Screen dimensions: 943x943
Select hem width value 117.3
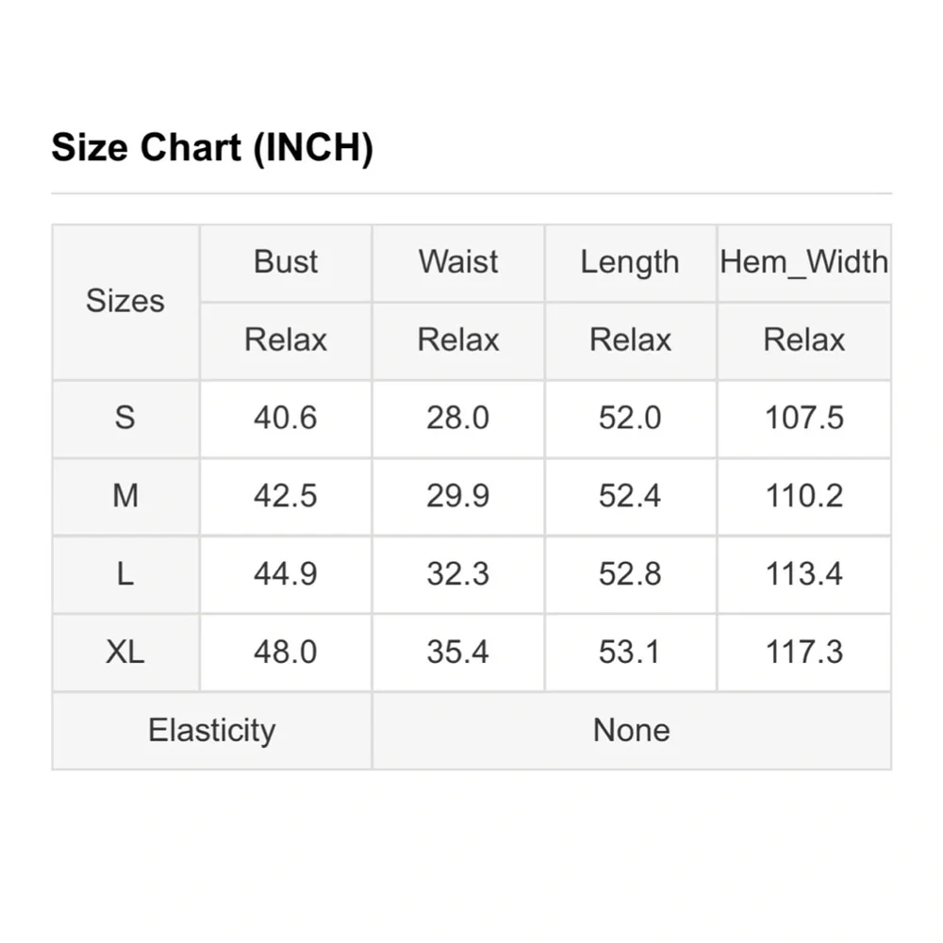pyautogui.click(x=803, y=652)
